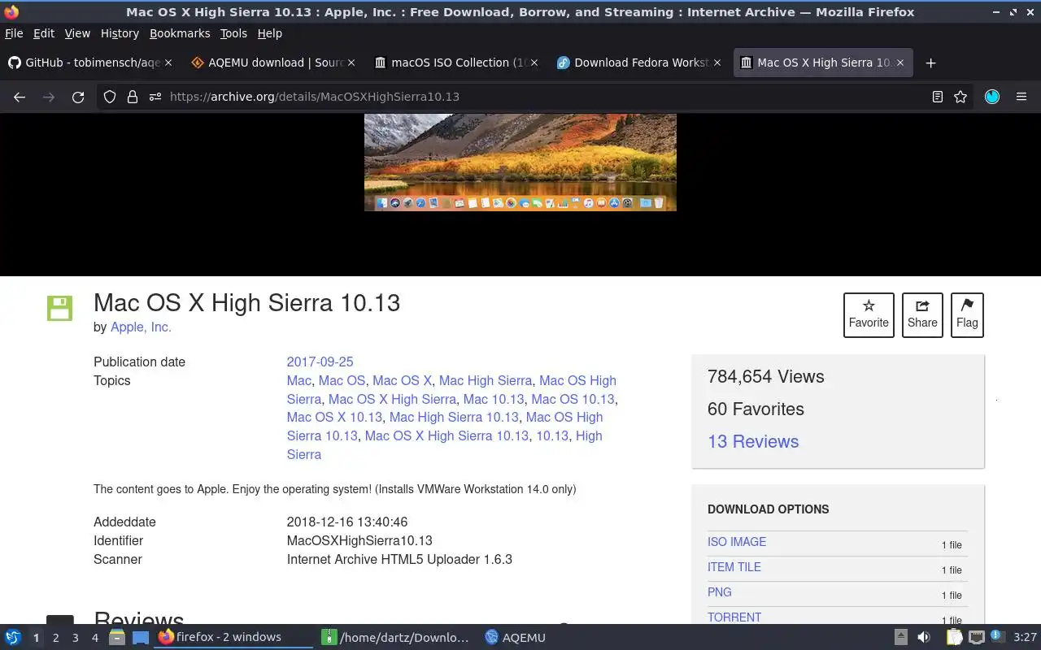Click the MacOSXHighSierra10.13 identifier value
The image size is (1041, 650).
[359, 540]
